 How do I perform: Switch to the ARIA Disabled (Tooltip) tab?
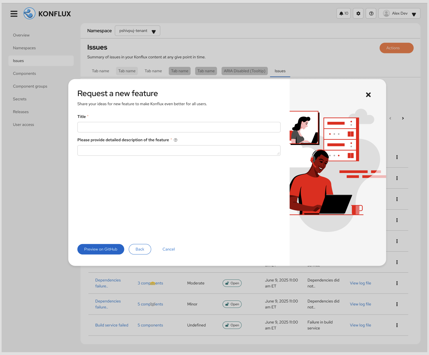[x=245, y=71]
